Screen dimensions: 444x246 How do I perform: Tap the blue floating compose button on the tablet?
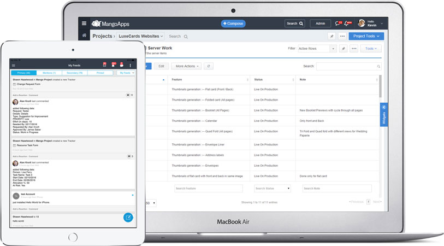[128, 218]
